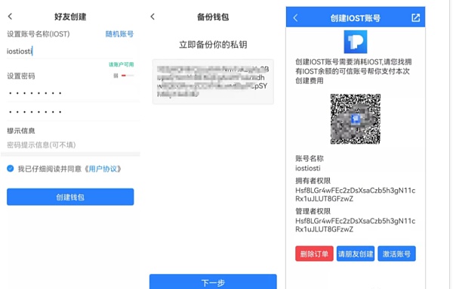Tap the 好友创建 title
Viewport: 453px width, 289px height.
[70, 17]
